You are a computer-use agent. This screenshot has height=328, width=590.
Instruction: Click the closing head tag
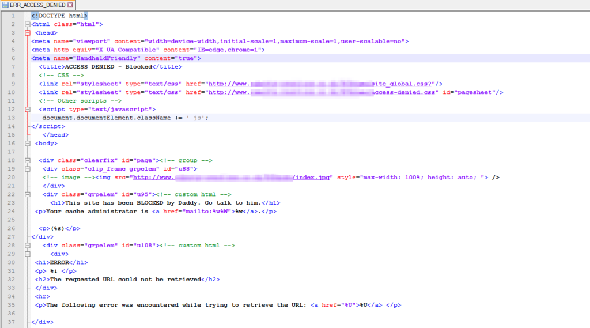[56, 135]
